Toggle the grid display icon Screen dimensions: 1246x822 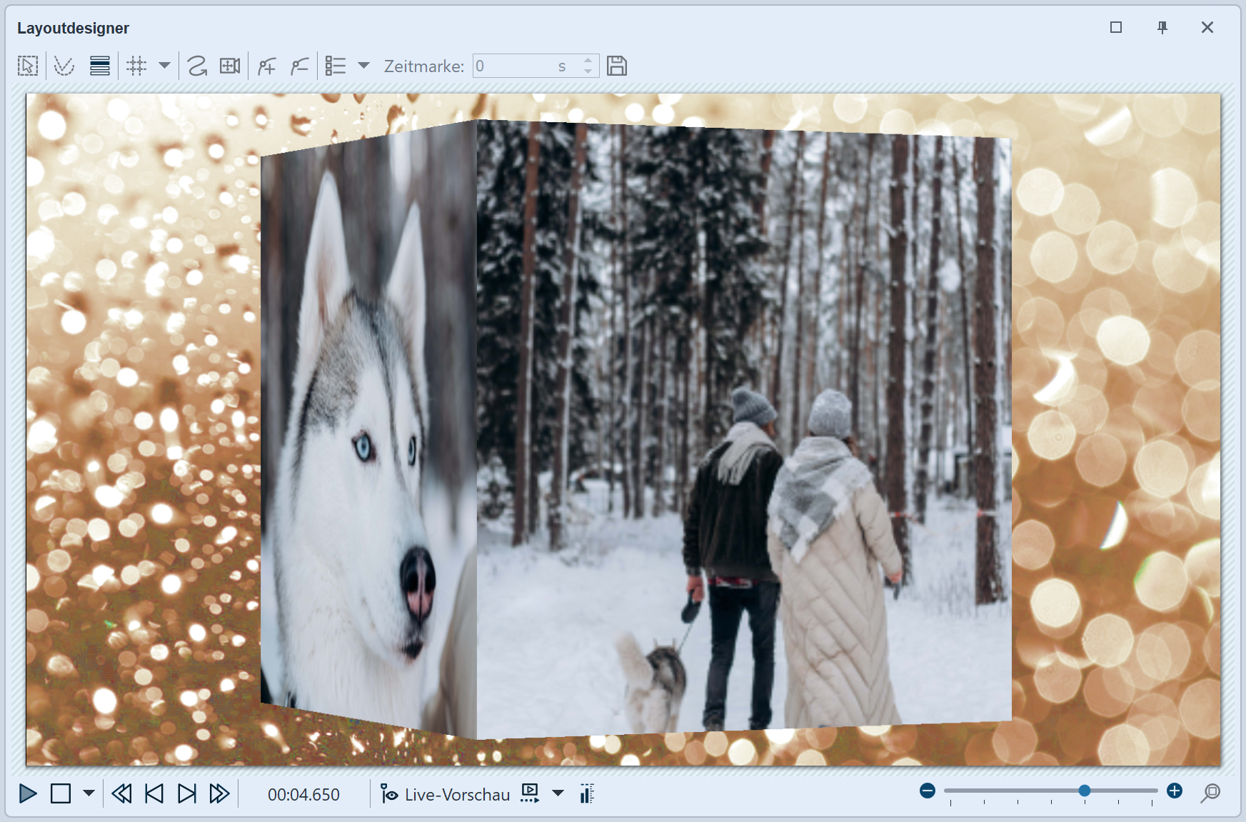136,66
